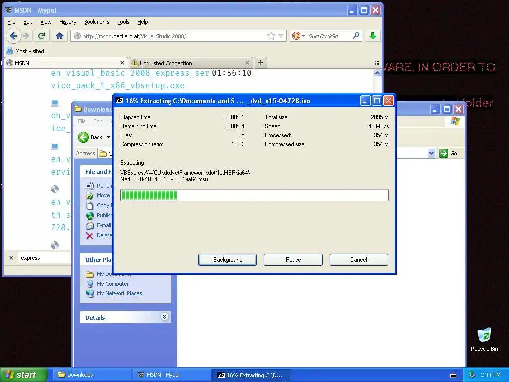Expand the Details panel chevron

(x=164, y=317)
